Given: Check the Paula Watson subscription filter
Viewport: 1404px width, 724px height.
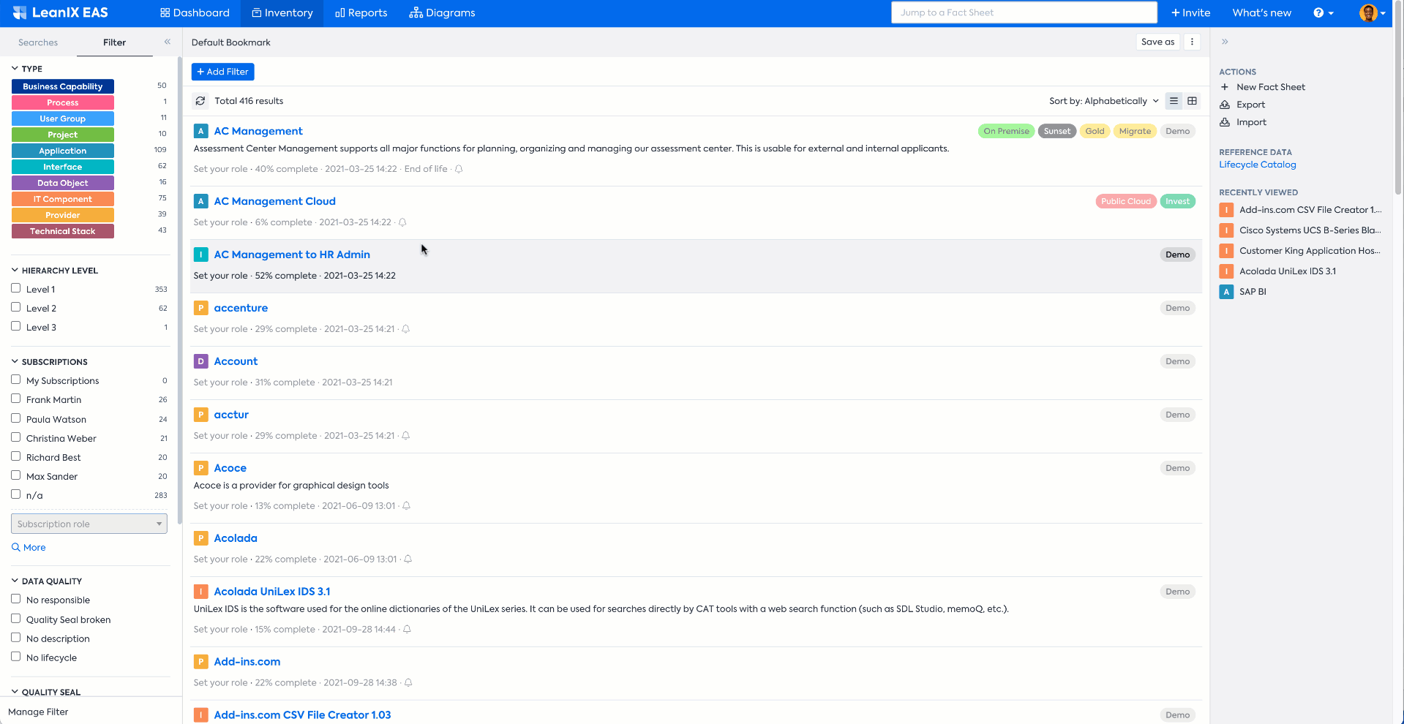Looking at the screenshot, I should coord(16,418).
